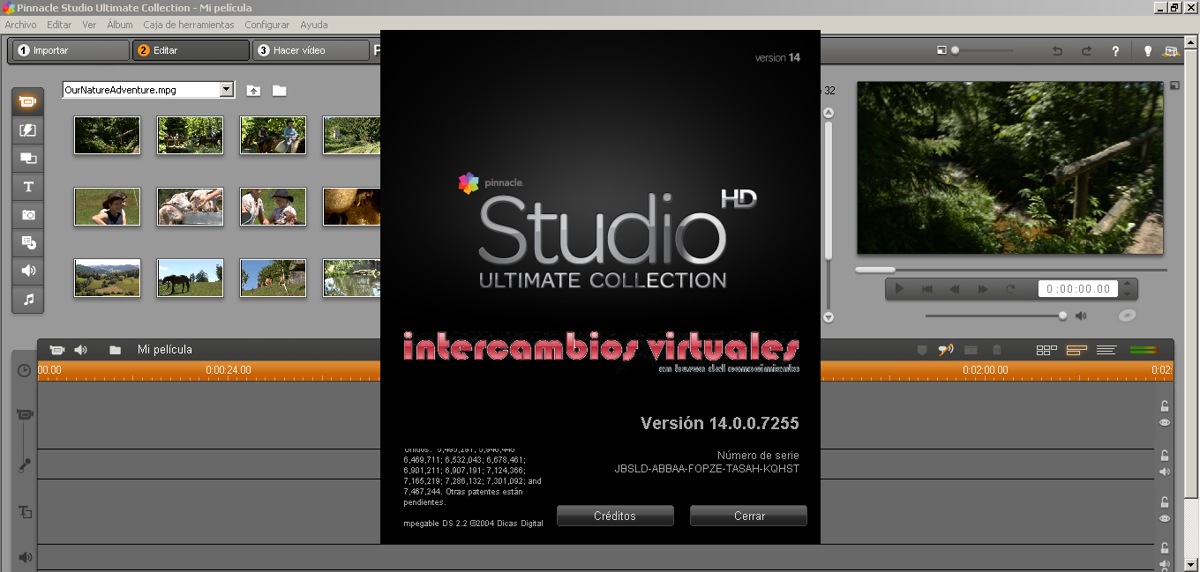
Task: Switch to the Importar tab
Action: point(69,50)
